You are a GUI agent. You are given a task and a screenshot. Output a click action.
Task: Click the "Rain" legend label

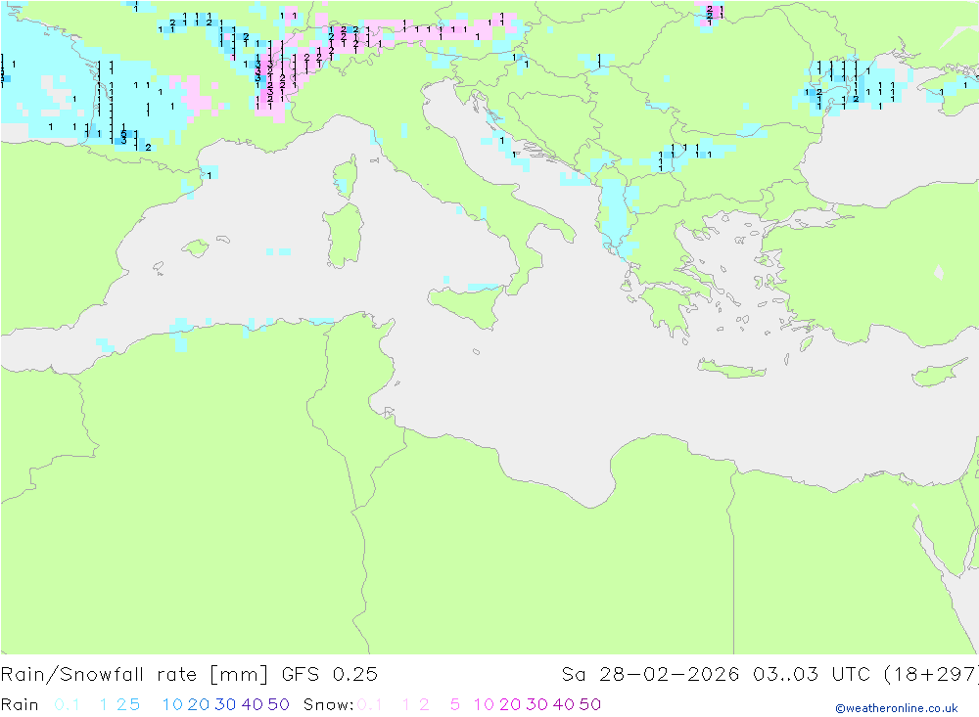click(20, 704)
